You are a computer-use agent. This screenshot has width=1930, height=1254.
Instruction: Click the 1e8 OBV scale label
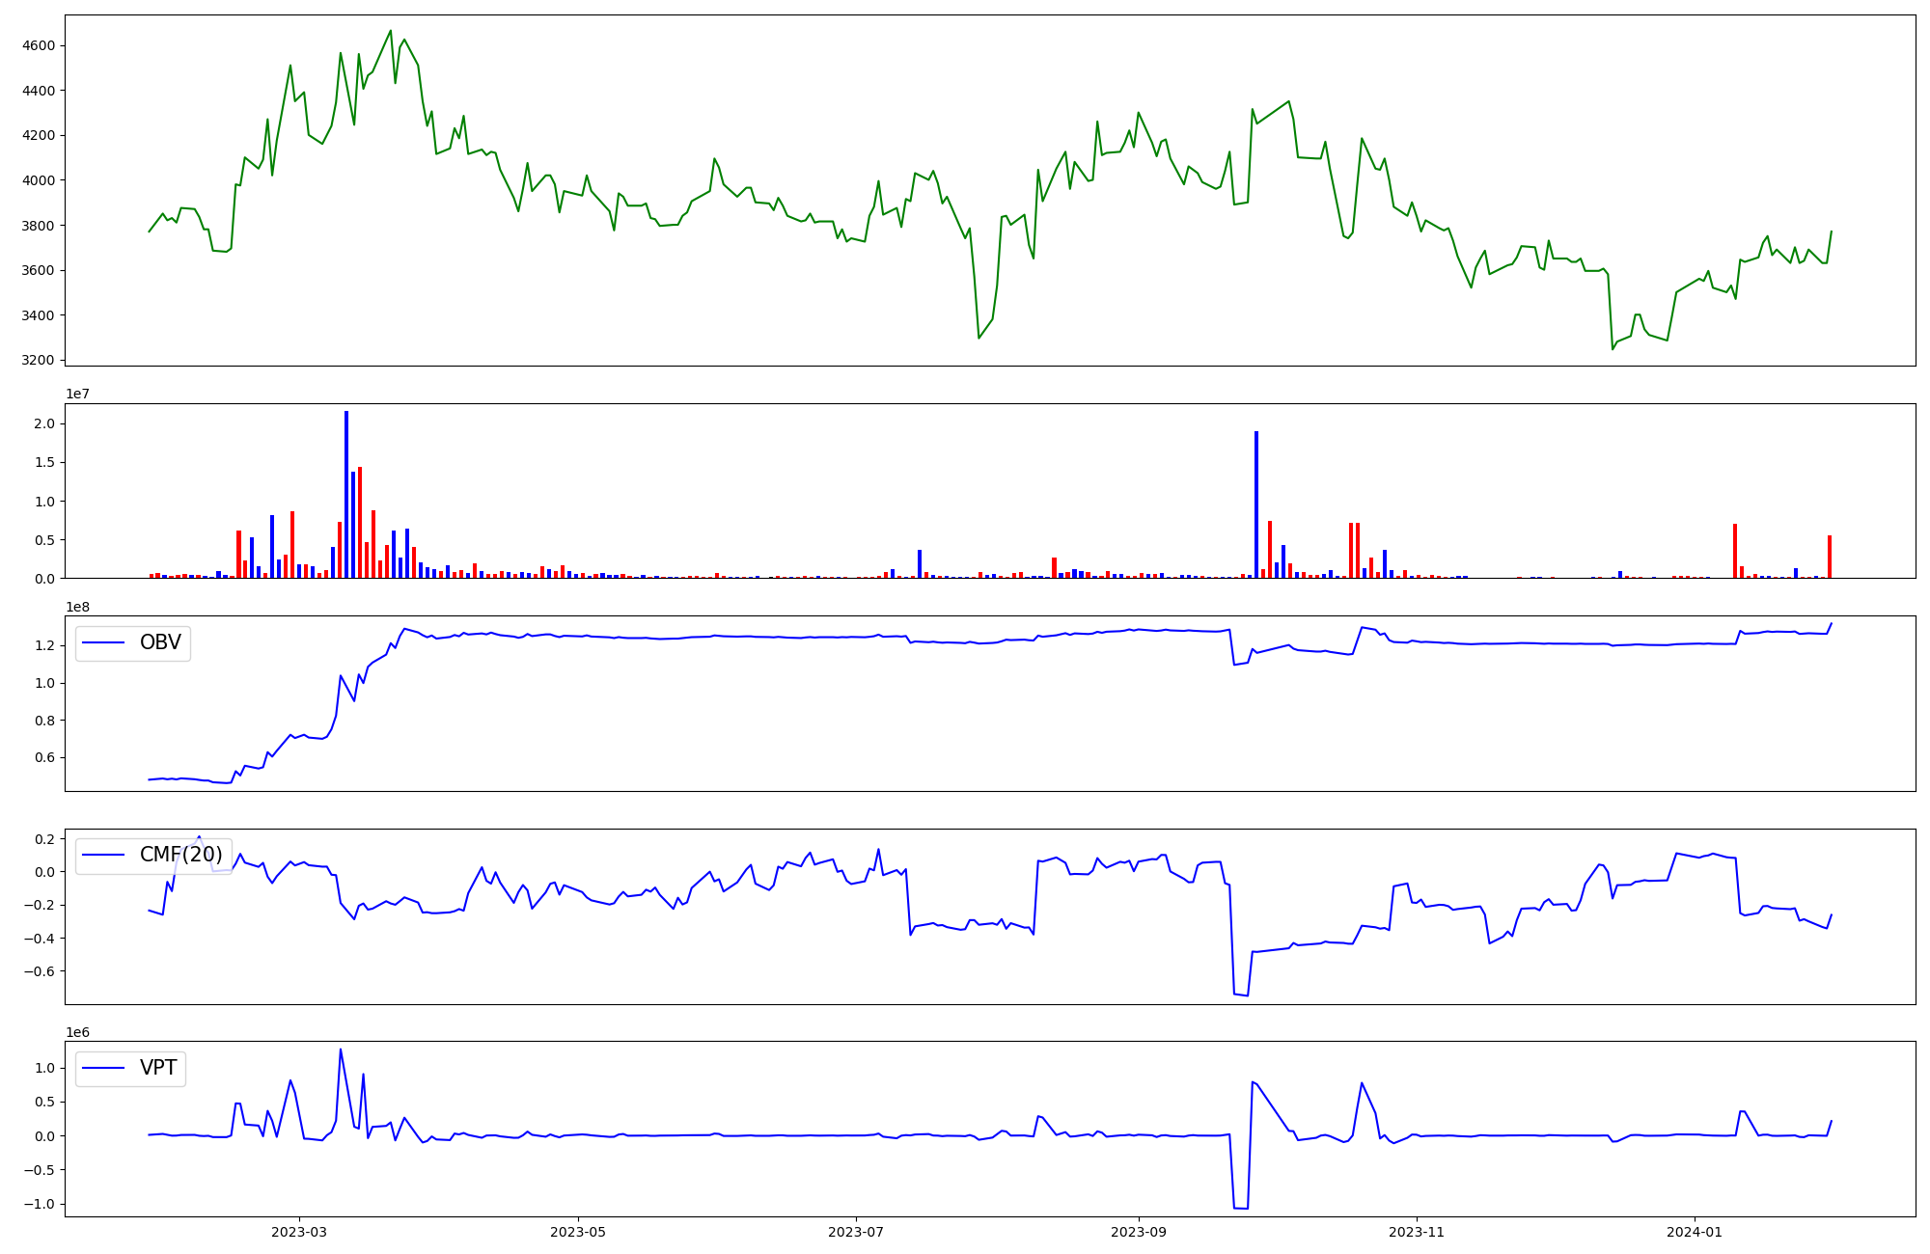(78, 607)
